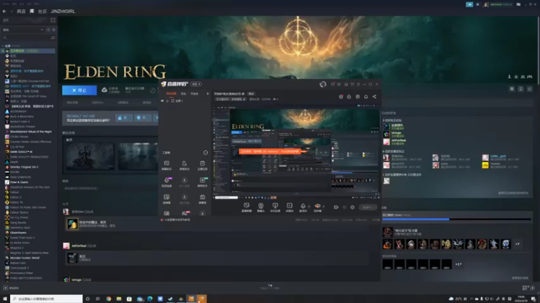The image size is (540, 303).
Task: Open the Steam notifications bell at top right
Action: click(x=477, y=5)
